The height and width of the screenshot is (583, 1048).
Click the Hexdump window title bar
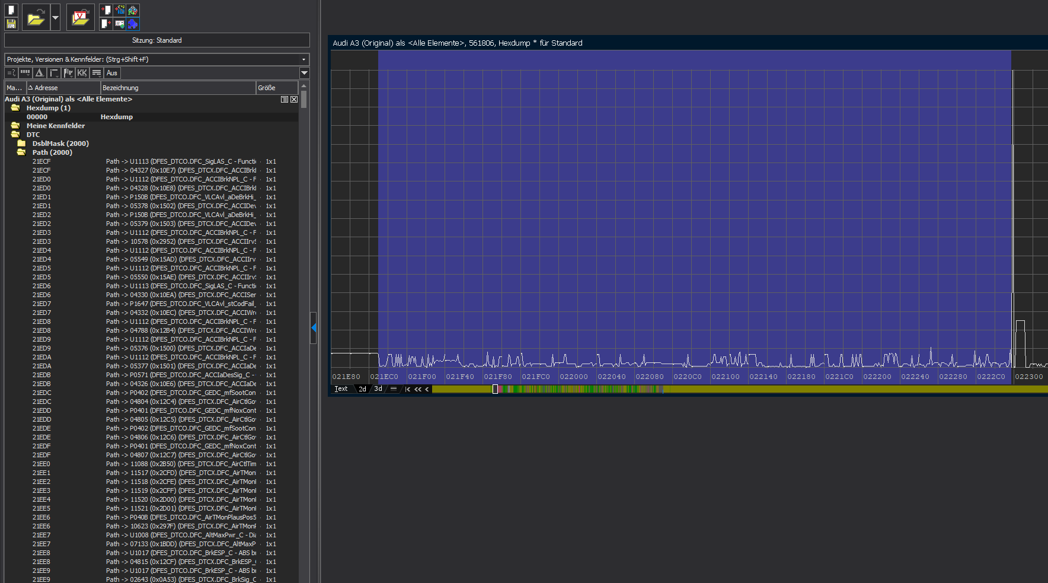688,43
